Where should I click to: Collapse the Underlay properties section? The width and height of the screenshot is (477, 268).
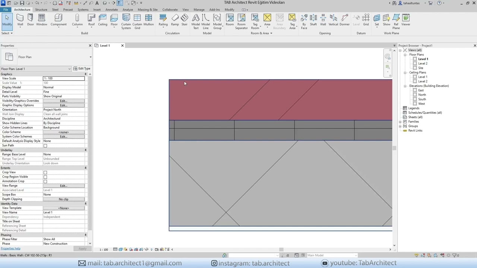pos(85,150)
